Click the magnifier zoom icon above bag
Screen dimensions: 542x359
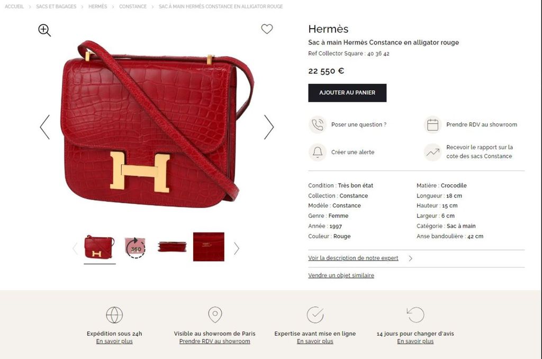click(44, 30)
